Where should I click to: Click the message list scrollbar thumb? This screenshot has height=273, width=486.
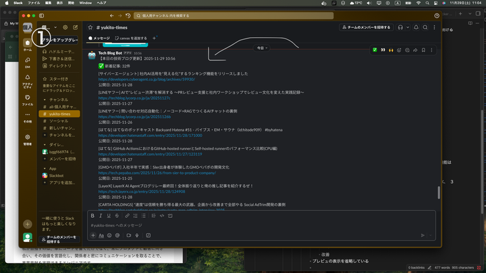tap(439, 193)
